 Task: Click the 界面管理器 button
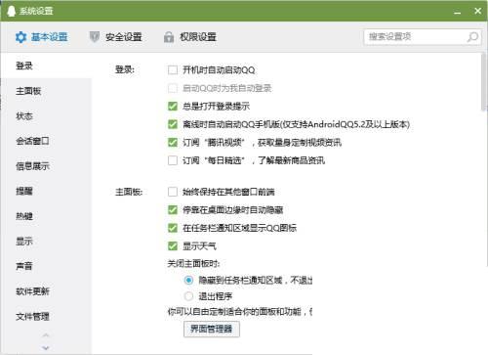point(212,329)
